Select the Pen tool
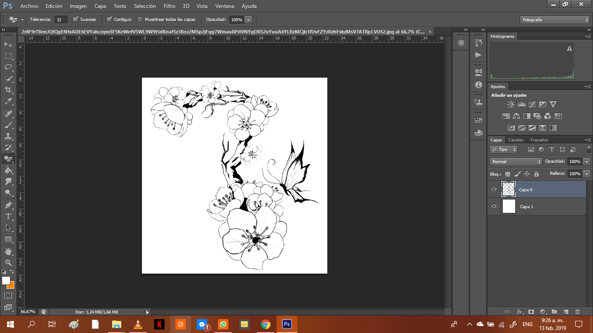Screen dimensions: 593x333 coord(8,205)
